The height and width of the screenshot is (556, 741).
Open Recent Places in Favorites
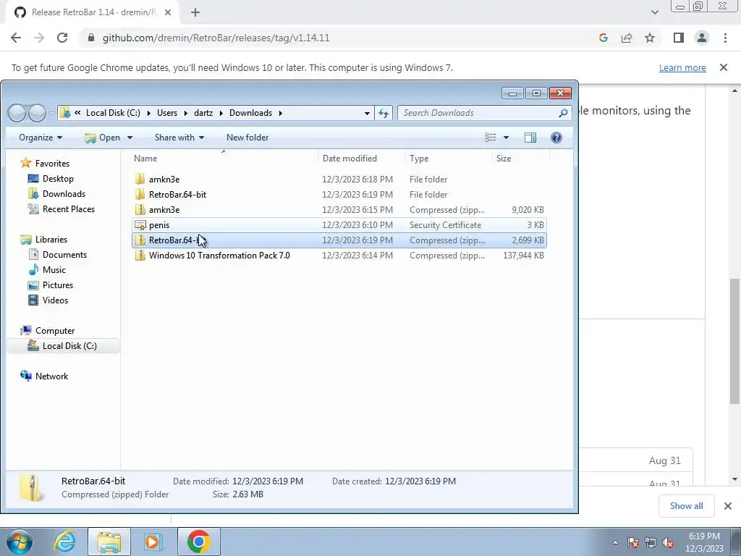68,209
